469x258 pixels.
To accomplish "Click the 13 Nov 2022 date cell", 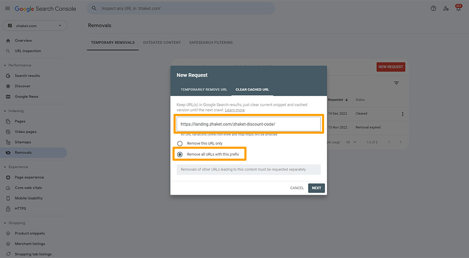I will 337,127.
